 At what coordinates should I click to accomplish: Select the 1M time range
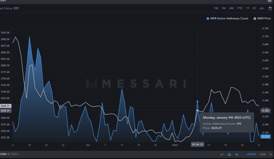click(x=216, y=8)
